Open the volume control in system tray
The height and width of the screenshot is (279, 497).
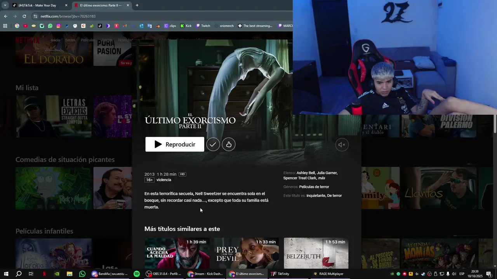click(x=454, y=274)
